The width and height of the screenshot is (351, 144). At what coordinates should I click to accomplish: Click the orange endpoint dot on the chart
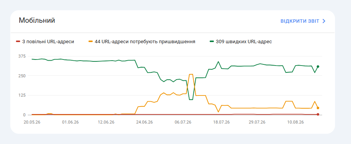coord(318,108)
